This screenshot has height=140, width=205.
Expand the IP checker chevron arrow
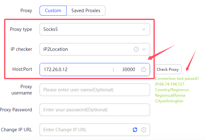144,49
